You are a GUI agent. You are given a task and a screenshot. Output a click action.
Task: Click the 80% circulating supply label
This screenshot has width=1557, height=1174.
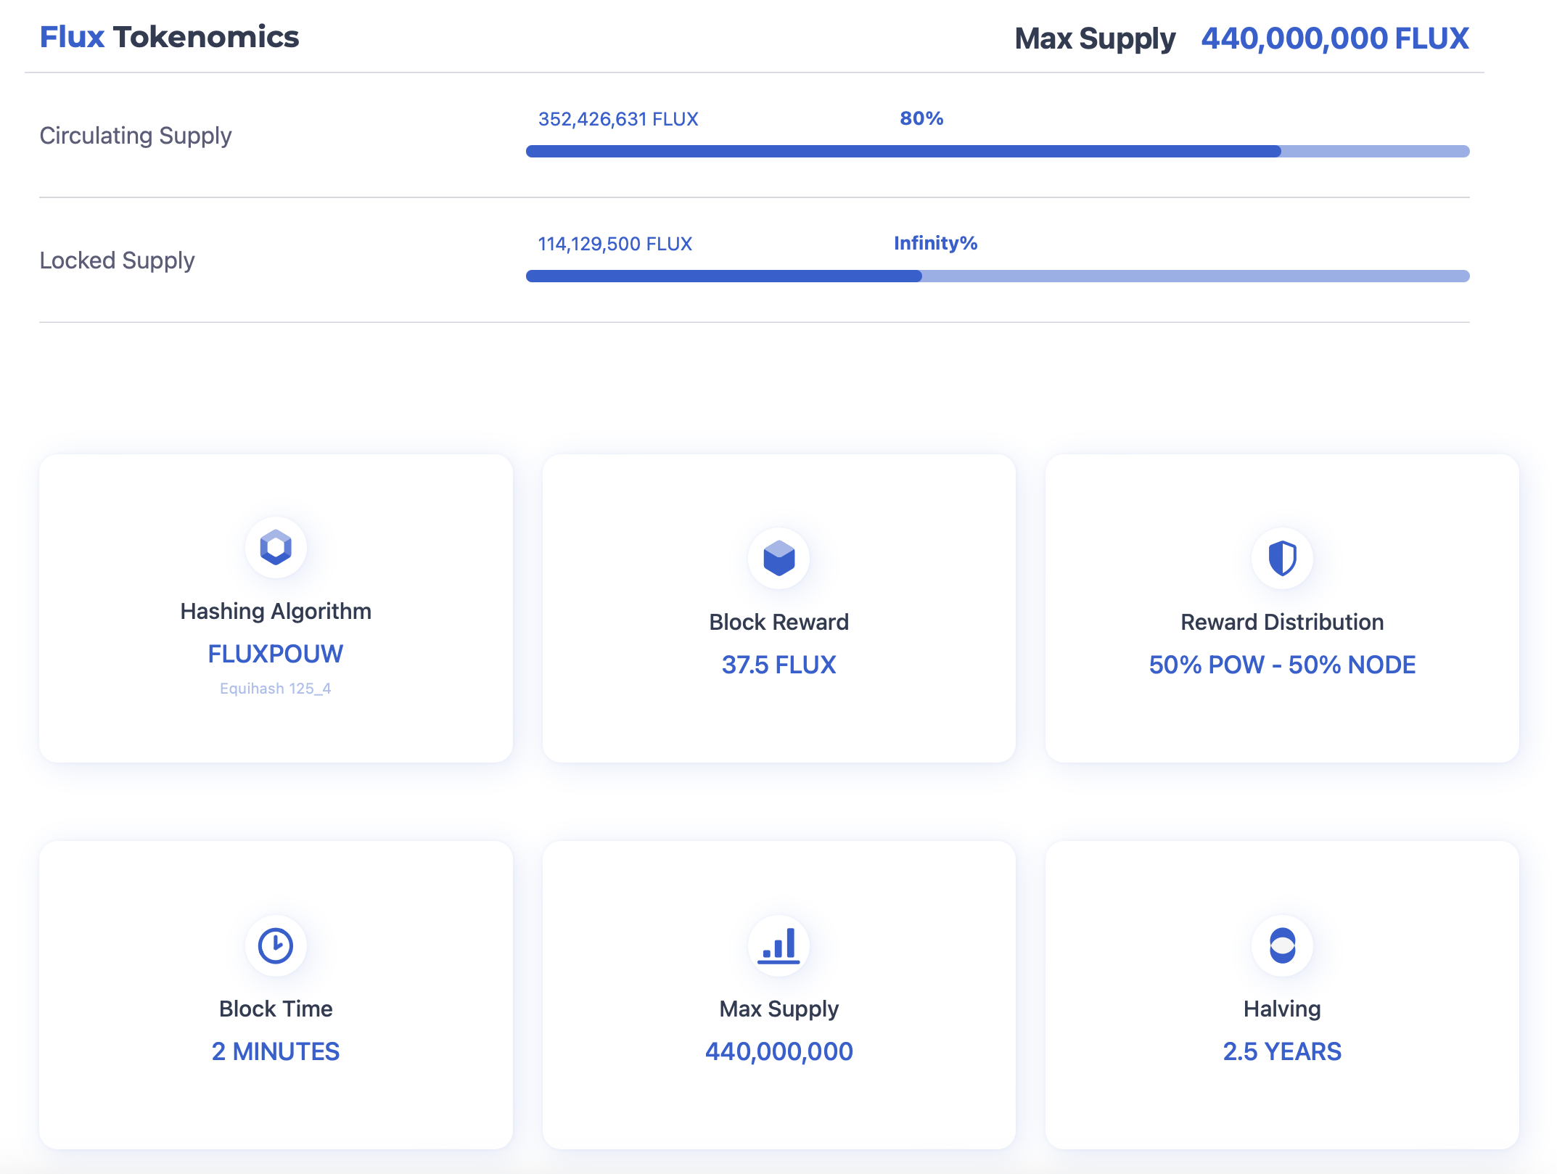[921, 118]
